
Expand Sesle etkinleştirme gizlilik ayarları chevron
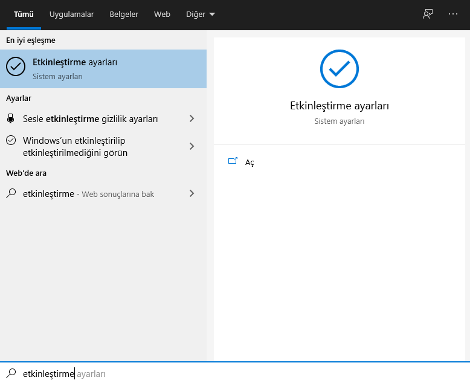point(192,118)
